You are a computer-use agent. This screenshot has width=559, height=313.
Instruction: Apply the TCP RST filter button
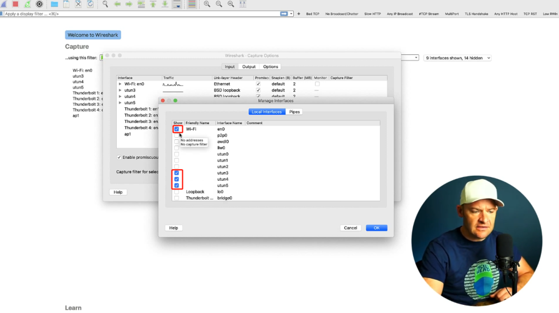point(530,14)
